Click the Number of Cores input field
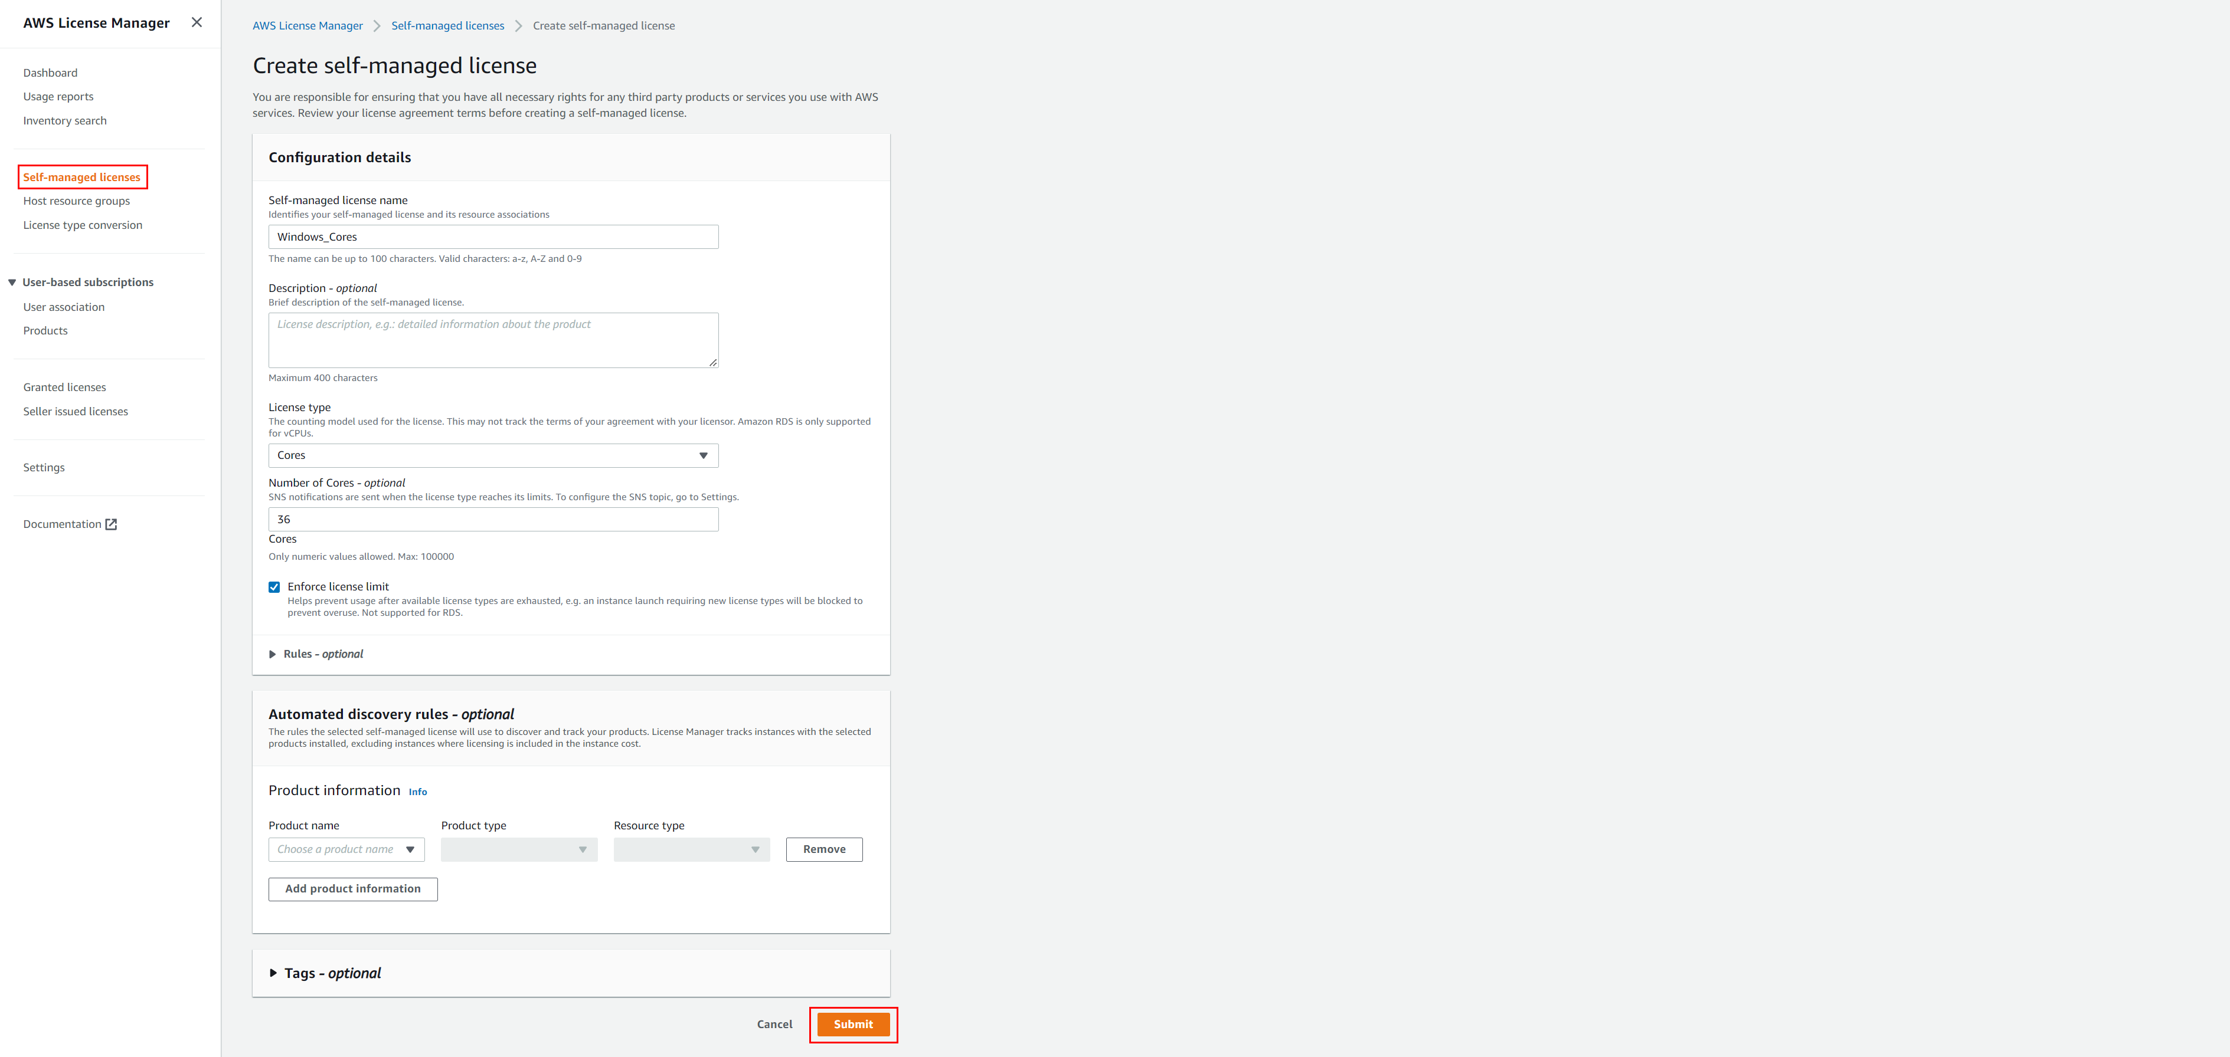 click(x=493, y=518)
